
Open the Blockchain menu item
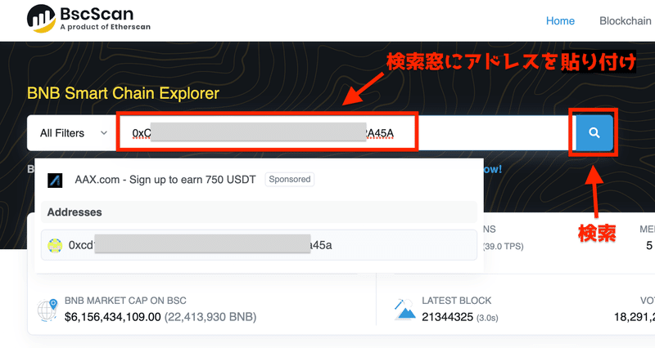626,21
